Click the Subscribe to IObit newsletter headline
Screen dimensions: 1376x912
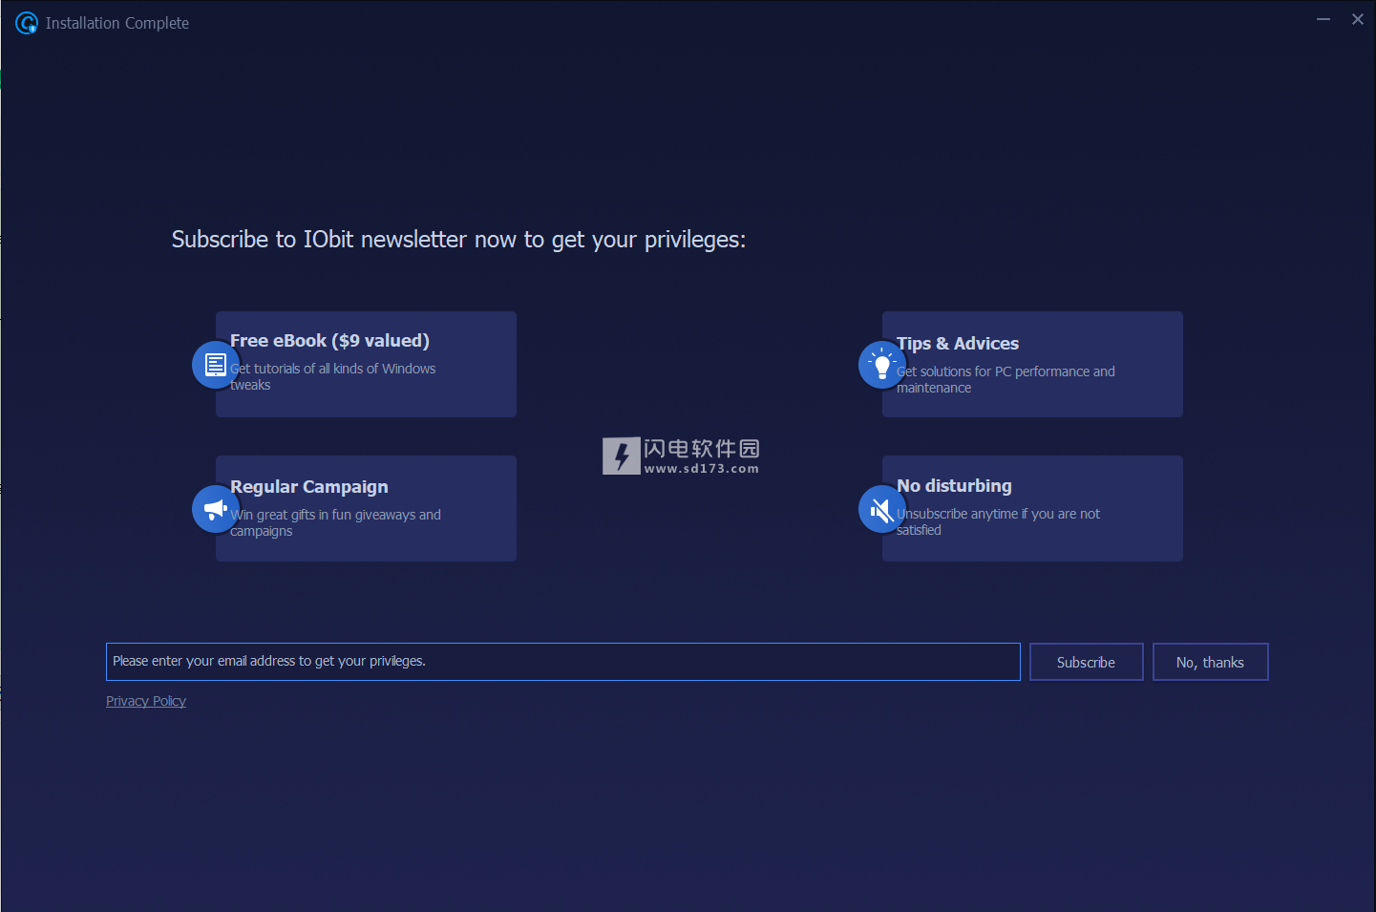point(458,240)
